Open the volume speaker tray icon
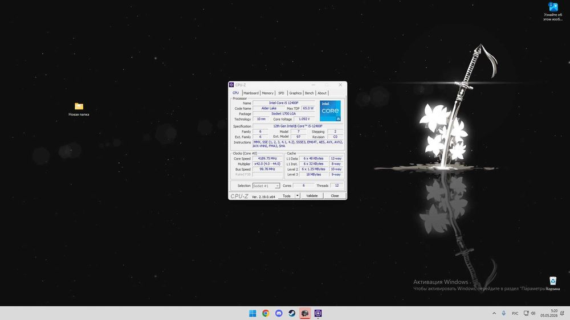 tap(533, 313)
